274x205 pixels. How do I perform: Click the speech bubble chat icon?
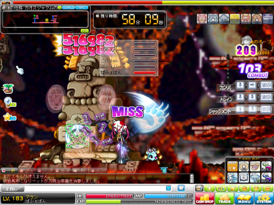coord(181,188)
